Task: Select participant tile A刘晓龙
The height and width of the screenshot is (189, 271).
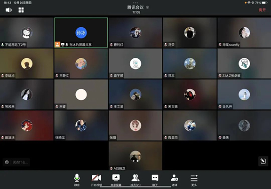Action: click(135, 156)
